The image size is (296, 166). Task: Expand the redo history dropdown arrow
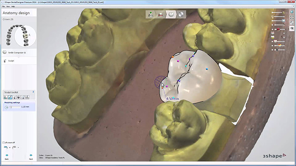point(18,148)
